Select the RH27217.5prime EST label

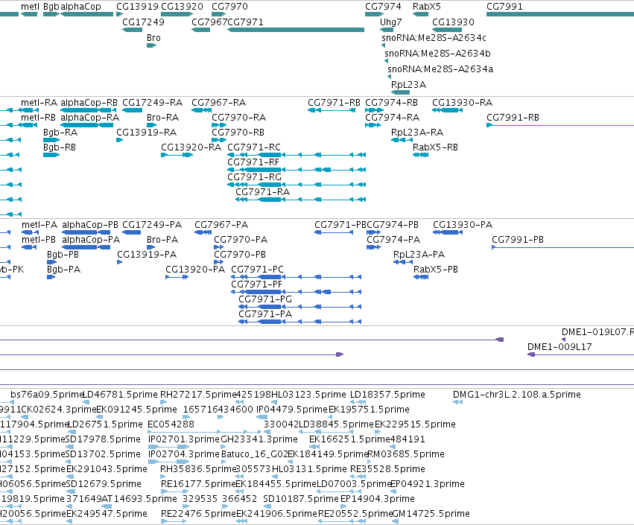coord(198,395)
